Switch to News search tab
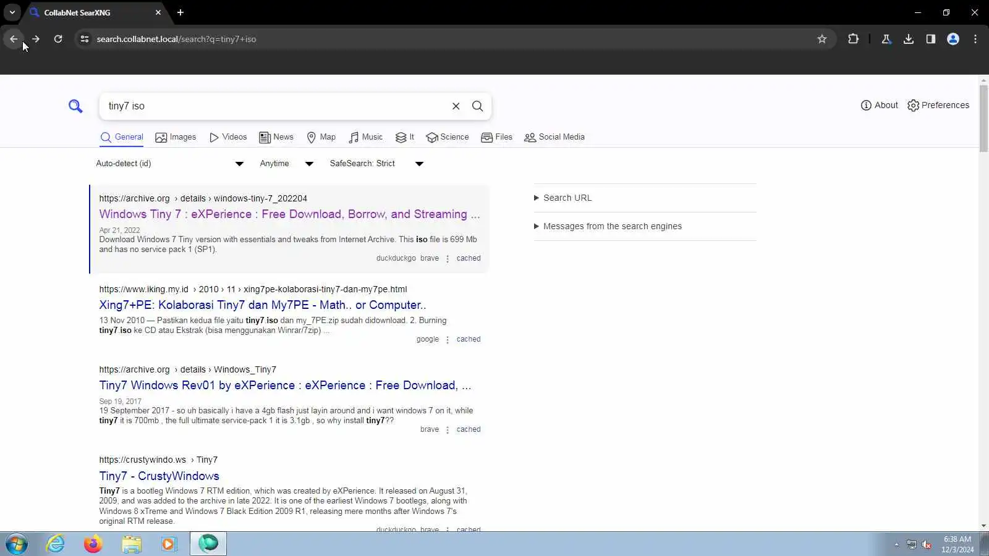 (276, 137)
